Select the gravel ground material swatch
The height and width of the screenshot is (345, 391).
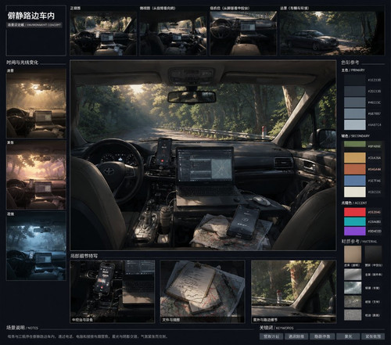tap(353, 301)
